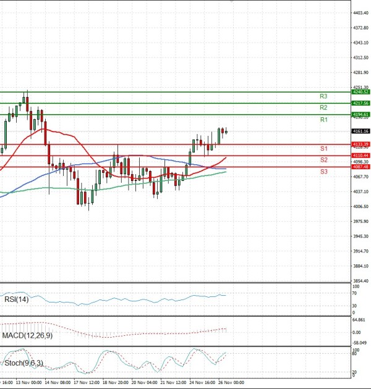The width and height of the screenshot is (371, 389).
Task: Click the RSI(14) indicator label
Action: coord(17,299)
